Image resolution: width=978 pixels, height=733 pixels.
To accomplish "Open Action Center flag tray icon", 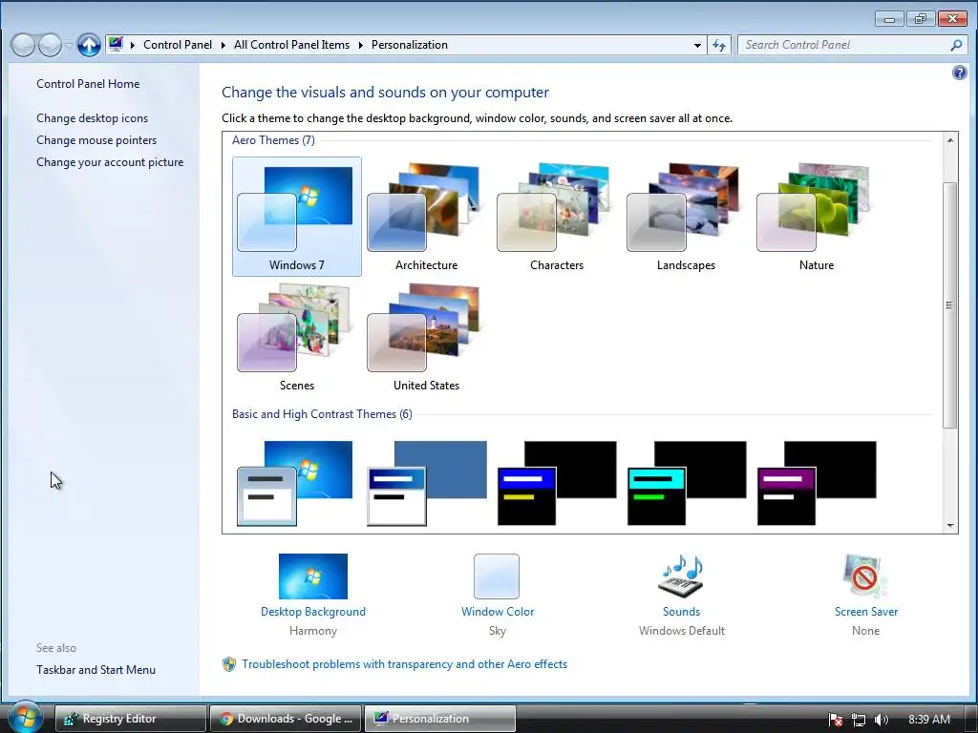I will pos(836,720).
